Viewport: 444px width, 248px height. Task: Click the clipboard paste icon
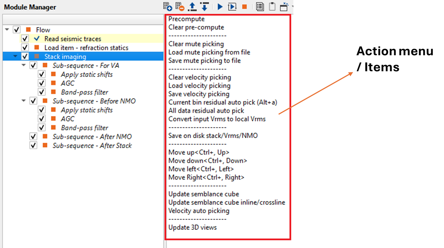click(272, 7)
